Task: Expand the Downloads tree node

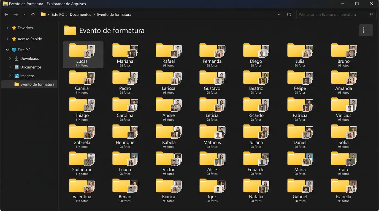Action: 10,59
